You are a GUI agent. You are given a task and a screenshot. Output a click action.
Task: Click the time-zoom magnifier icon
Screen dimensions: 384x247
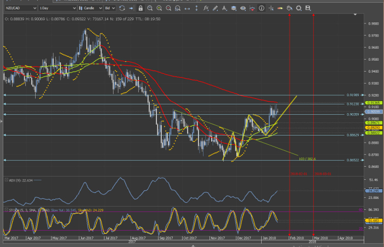pos(150,8)
